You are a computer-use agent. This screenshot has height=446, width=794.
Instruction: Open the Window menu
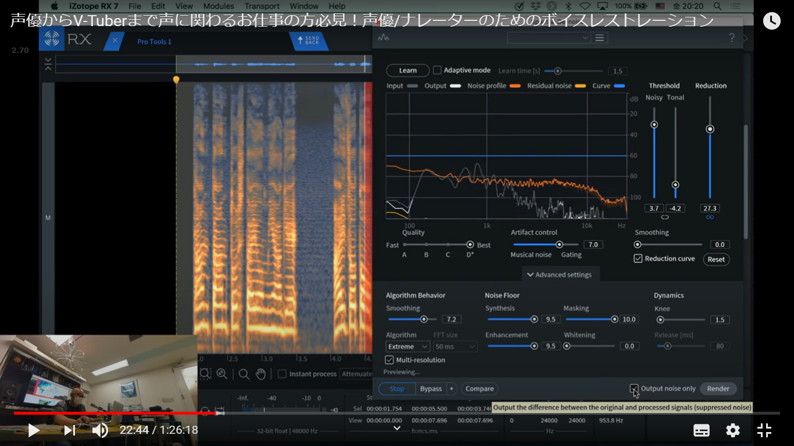304,6
